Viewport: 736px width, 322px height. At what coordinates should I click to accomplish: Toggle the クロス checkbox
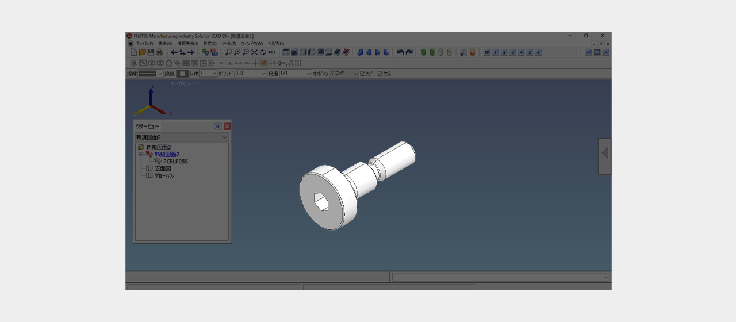(380, 74)
